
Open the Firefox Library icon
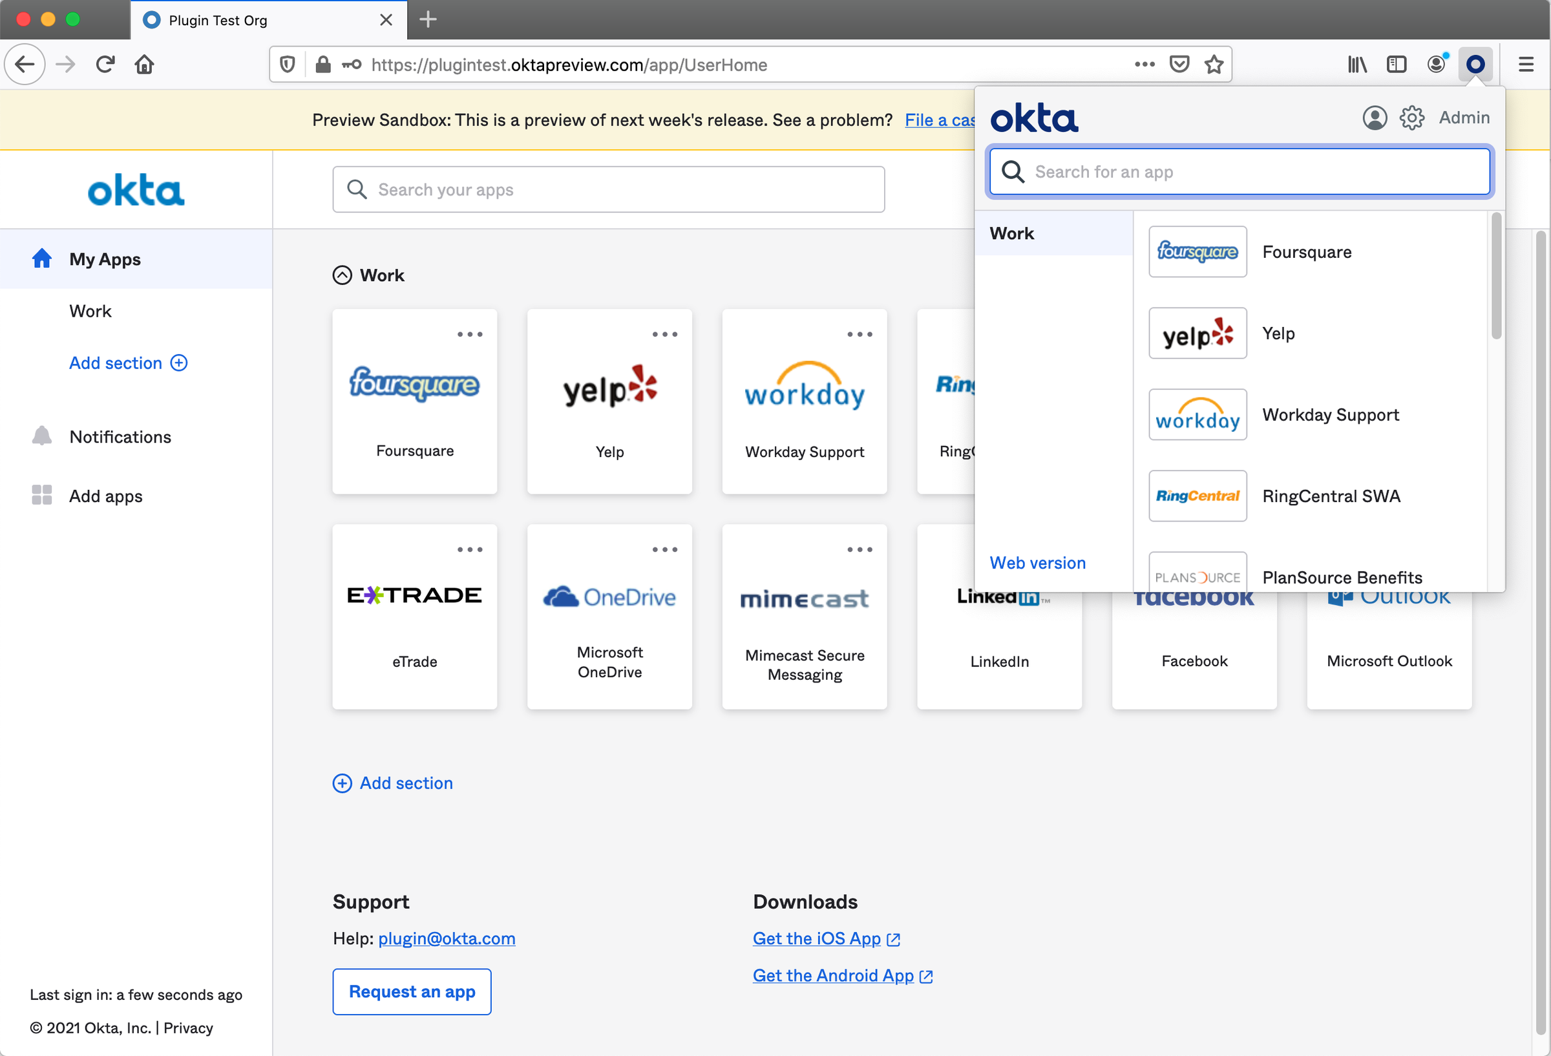[1356, 65]
